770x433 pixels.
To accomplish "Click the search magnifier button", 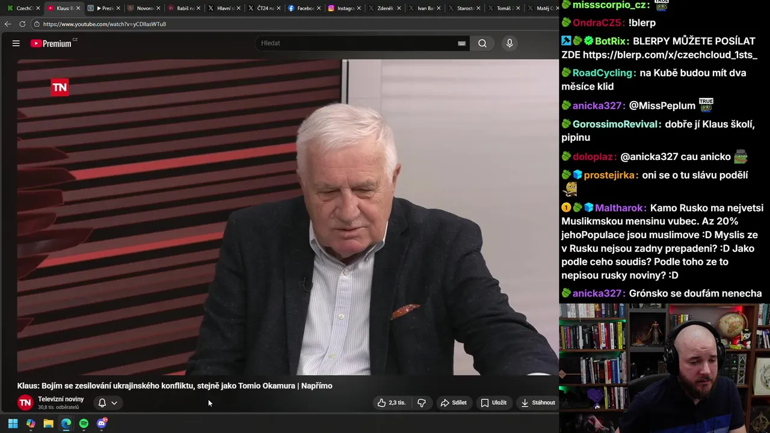I will (482, 43).
